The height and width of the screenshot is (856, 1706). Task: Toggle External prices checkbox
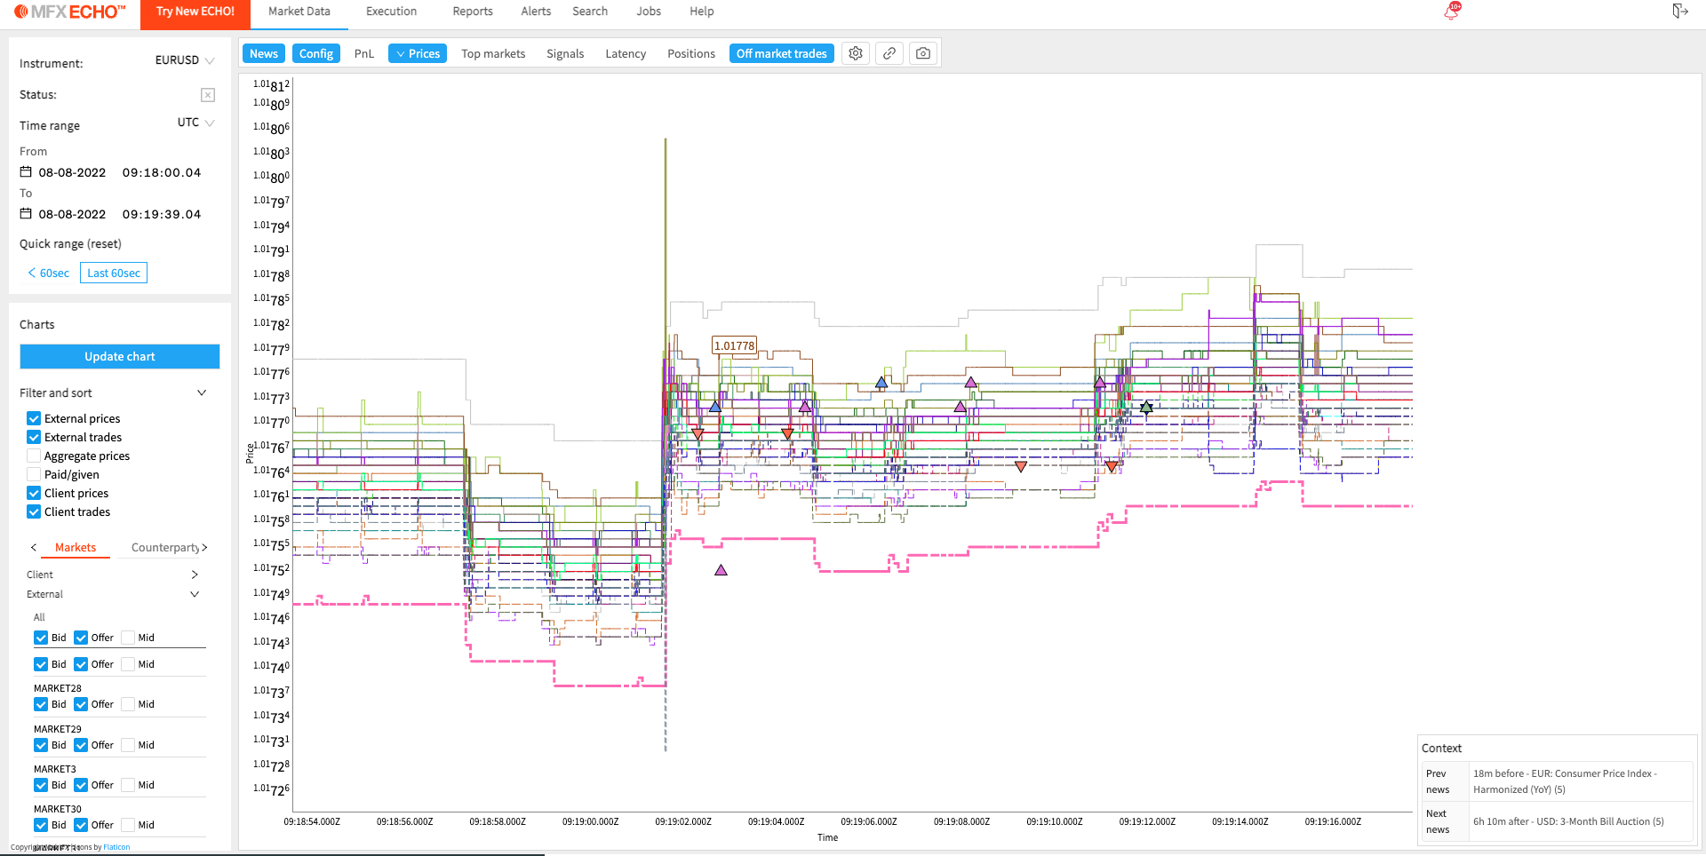coord(34,418)
